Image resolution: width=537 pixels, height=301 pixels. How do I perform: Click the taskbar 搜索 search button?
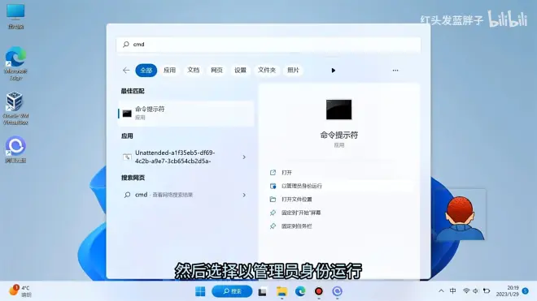click(x=232, y=291)
